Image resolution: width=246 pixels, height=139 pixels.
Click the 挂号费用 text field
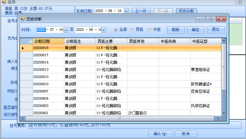pos(135,125)
